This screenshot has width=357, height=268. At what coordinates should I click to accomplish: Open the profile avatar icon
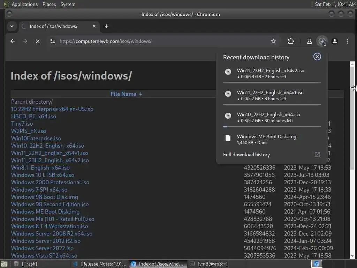coord(334,41)
